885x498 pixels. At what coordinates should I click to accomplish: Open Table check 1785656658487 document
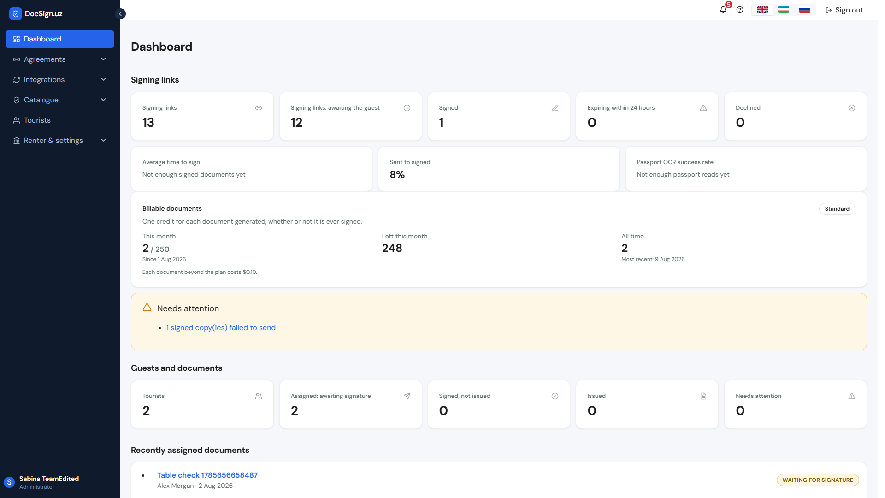207,475
